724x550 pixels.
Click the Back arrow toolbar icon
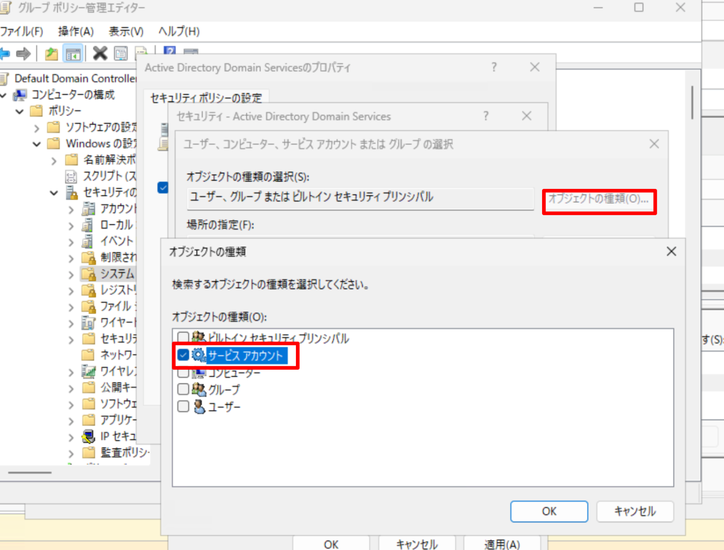pyautogui.click(x=4, y=54)
